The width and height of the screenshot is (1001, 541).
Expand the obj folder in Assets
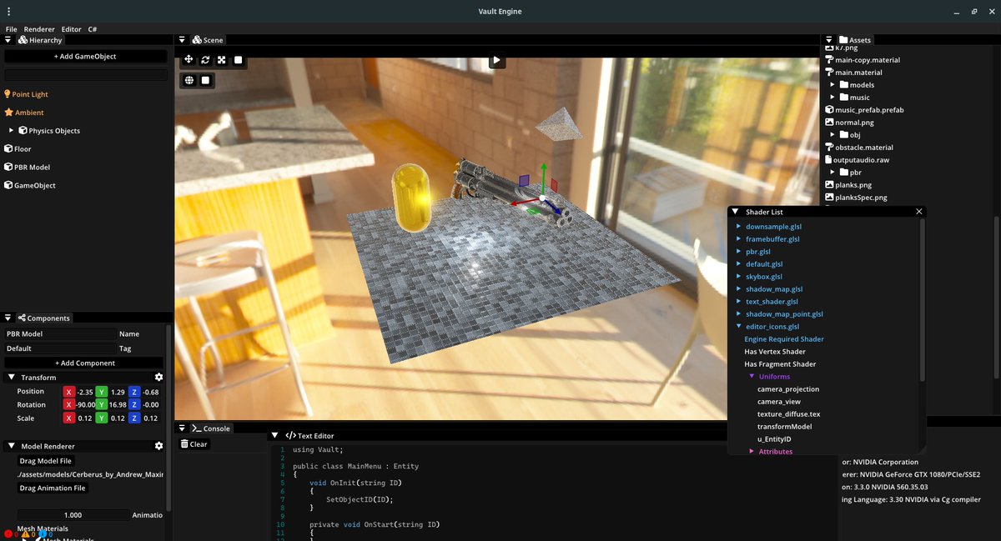(832, 134)
